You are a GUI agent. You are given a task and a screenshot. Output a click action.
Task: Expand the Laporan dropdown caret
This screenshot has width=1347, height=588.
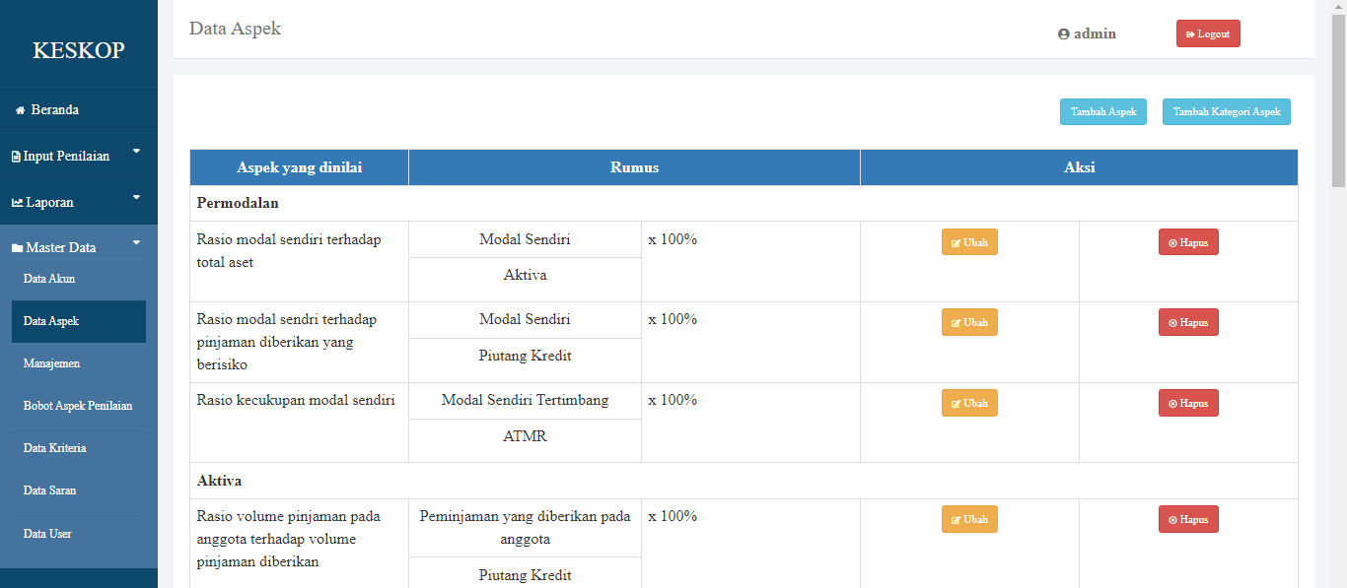point(136,197)
